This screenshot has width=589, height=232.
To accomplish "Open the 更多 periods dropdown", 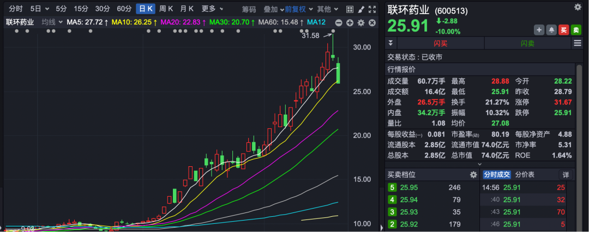I will pos(212,9).
